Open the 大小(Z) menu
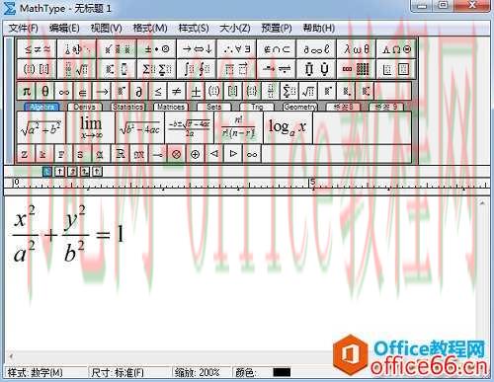 tap(235, 28)
